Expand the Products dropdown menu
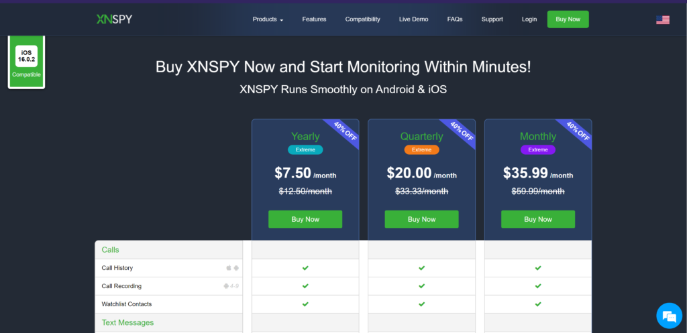Image resolution: width=687 pixels, height=333 pixels. [x=268, y=19]
